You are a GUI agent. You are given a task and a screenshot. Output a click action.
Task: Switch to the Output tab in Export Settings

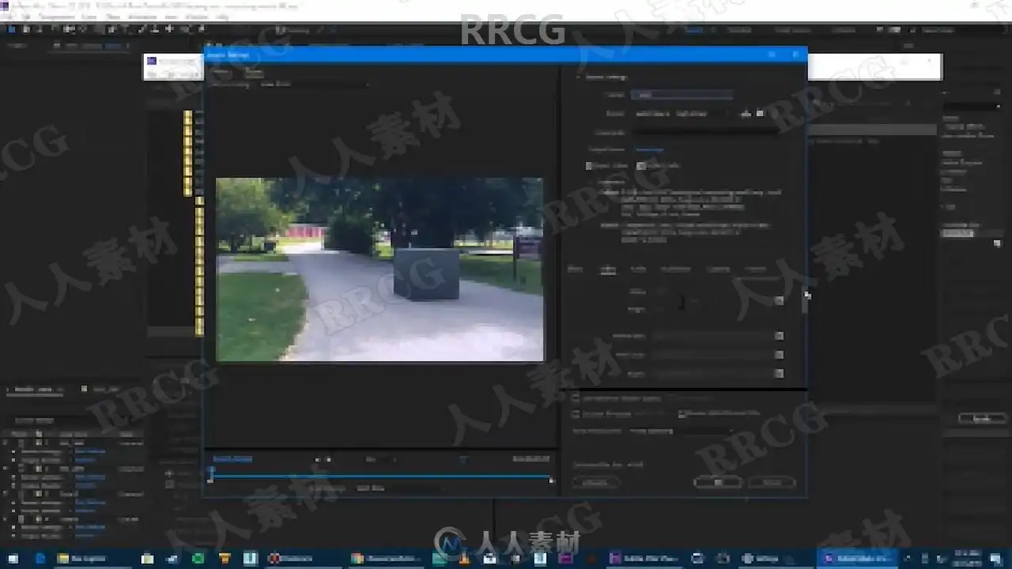point(253,72)
